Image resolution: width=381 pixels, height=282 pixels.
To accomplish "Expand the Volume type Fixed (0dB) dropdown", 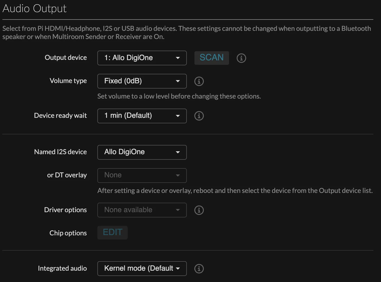I will 142,81.
